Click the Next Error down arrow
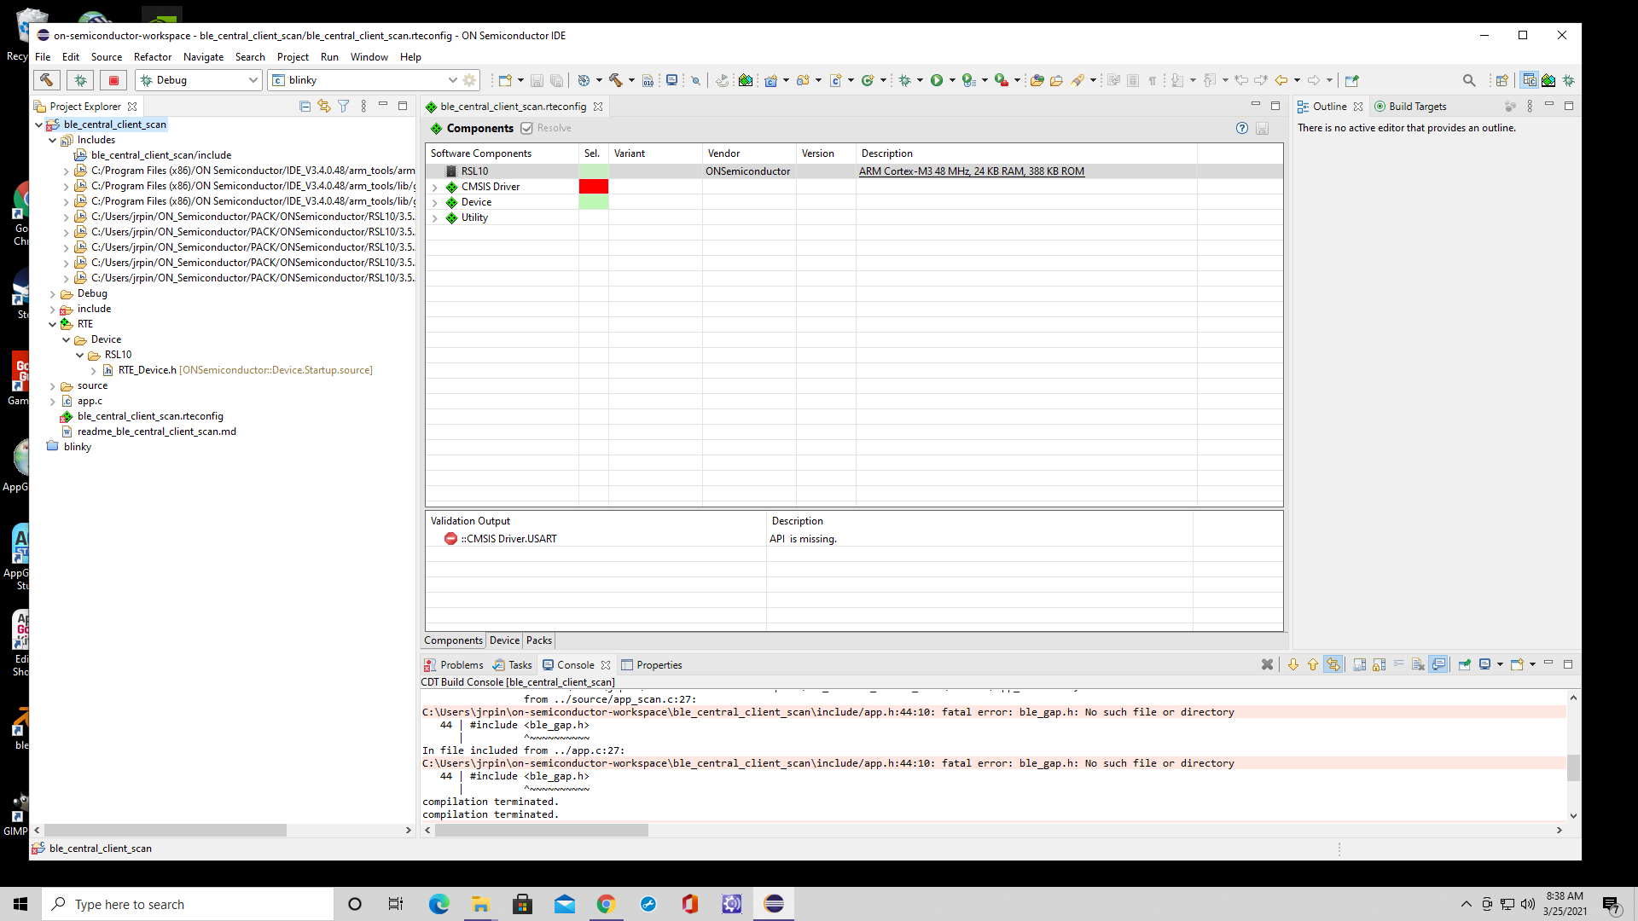Image resolution: width=1638 pixels, height=921 pixels. click(x=1292, y=665)
